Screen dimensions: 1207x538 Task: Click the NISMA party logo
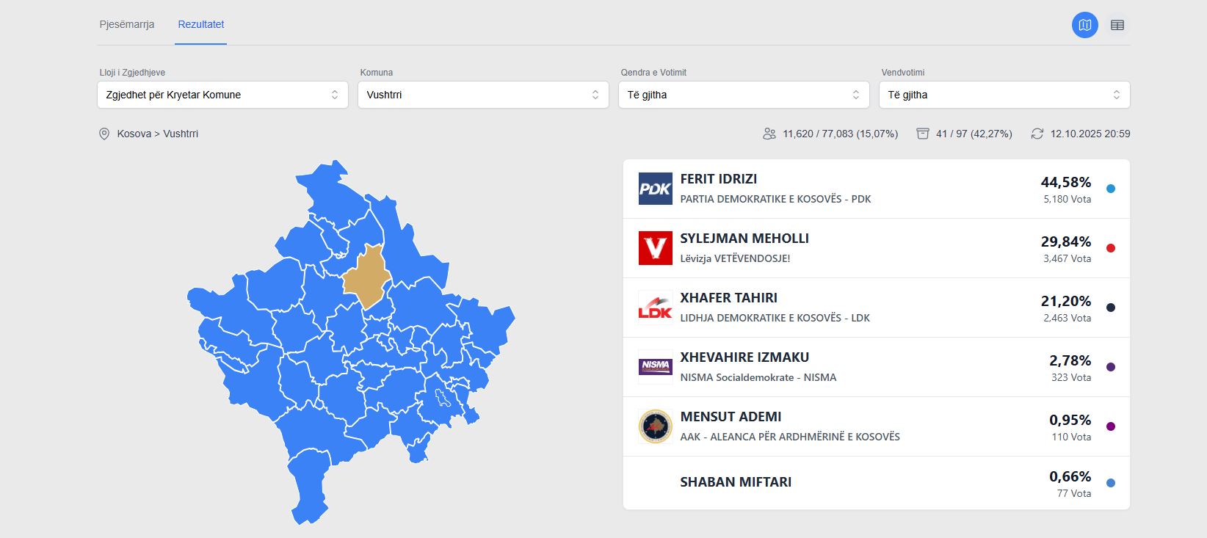coord(655,366)
